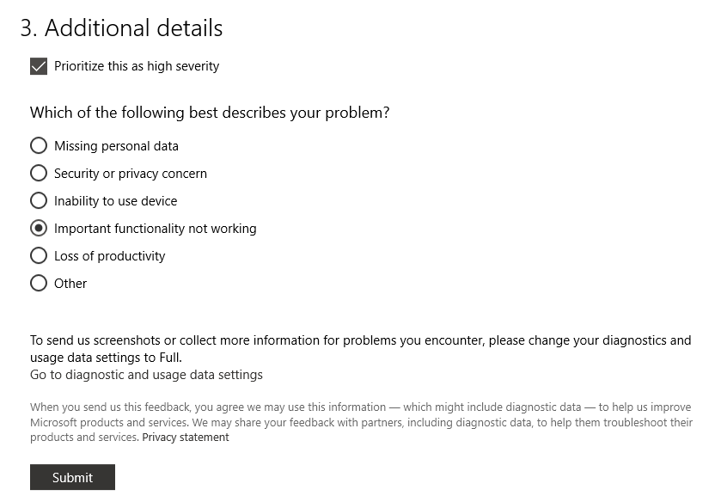Click the 'Inability to use device' label text

115,201
